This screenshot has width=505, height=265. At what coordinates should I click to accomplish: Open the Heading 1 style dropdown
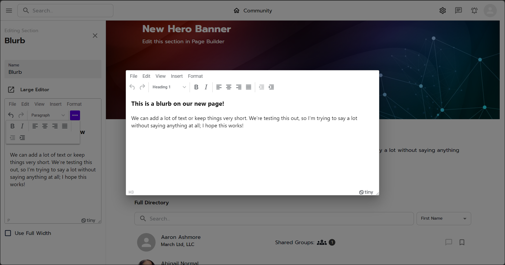[x=169, y=87]
